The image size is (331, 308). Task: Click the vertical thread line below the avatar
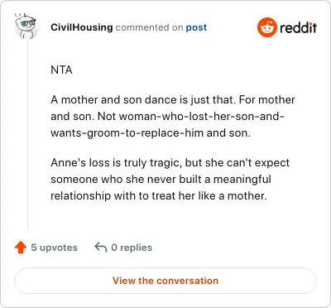27,134
